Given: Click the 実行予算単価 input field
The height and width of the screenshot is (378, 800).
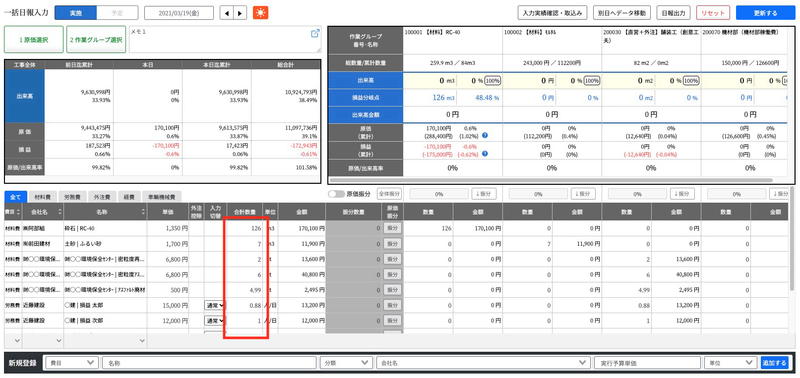Looking at the screenshot, I should [x=647, y=363].
